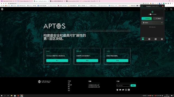
Task: Open the GitHub icon in footer
Action: [x=117, y=90]
